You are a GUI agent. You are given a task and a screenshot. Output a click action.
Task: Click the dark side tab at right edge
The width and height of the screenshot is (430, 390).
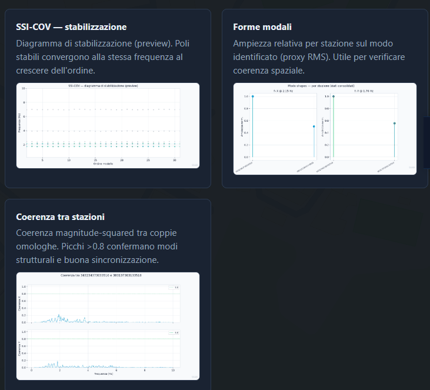pos(426,142)
